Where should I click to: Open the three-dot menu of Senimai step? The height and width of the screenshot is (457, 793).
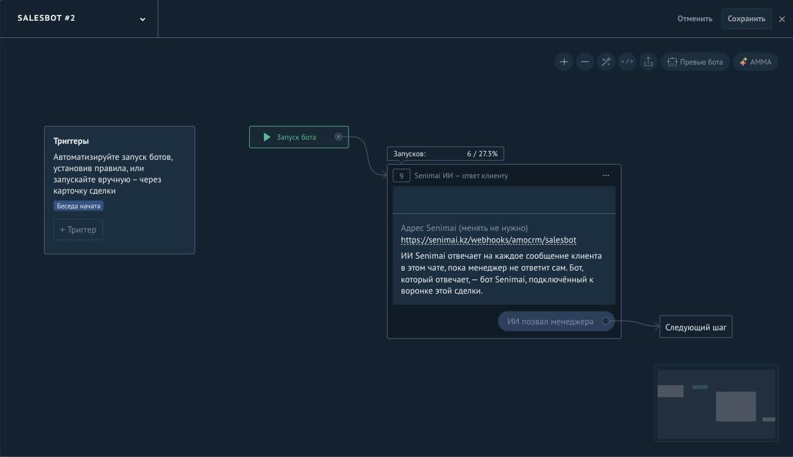click(606, 175)
